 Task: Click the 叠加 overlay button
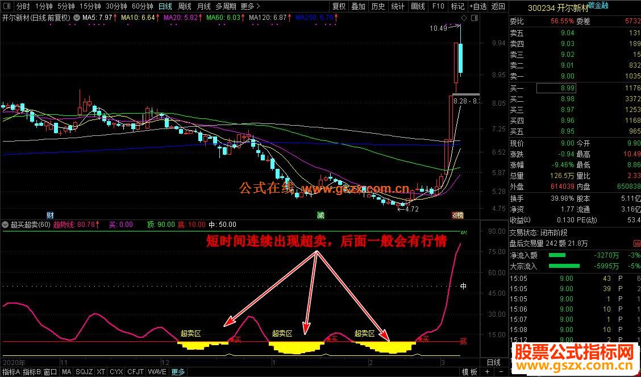(x=359, y=6)
